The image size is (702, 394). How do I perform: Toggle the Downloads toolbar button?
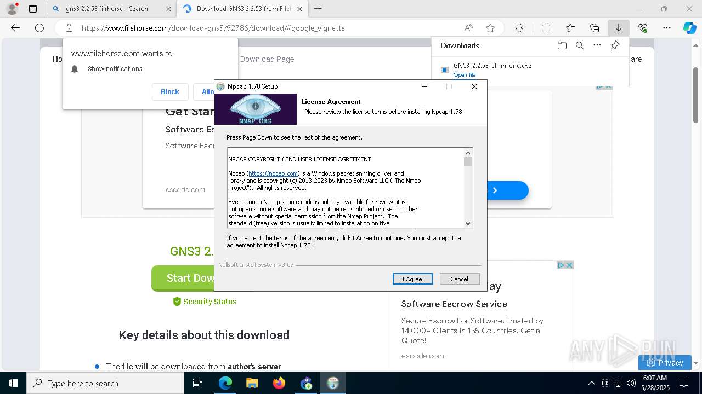[618, 28]
